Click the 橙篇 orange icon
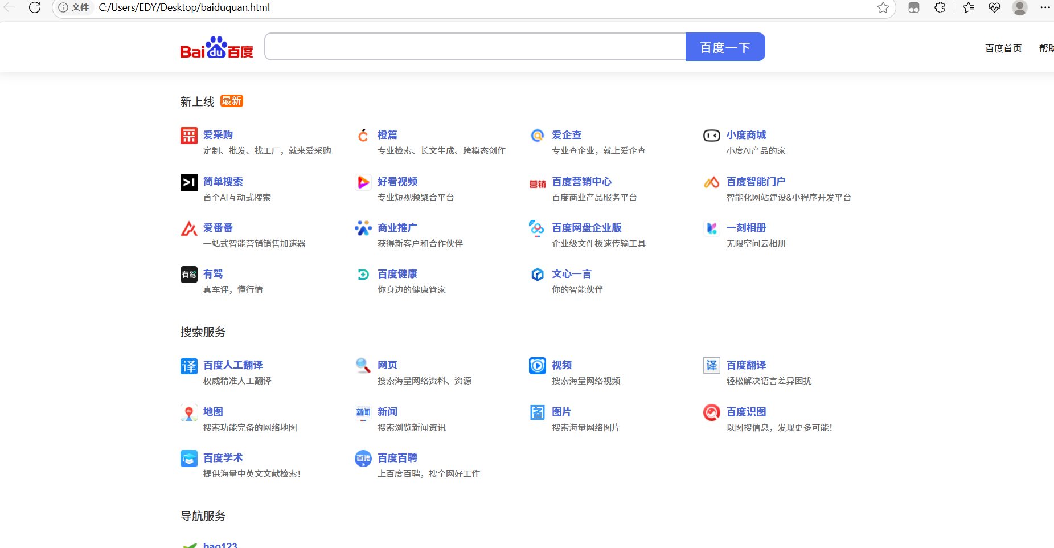The image size is (1054, 548). pyautogui.click(x=363, y=136)
